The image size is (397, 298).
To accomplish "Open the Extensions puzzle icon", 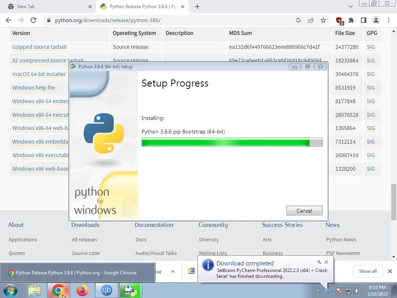I will click(x=351, y=20).
